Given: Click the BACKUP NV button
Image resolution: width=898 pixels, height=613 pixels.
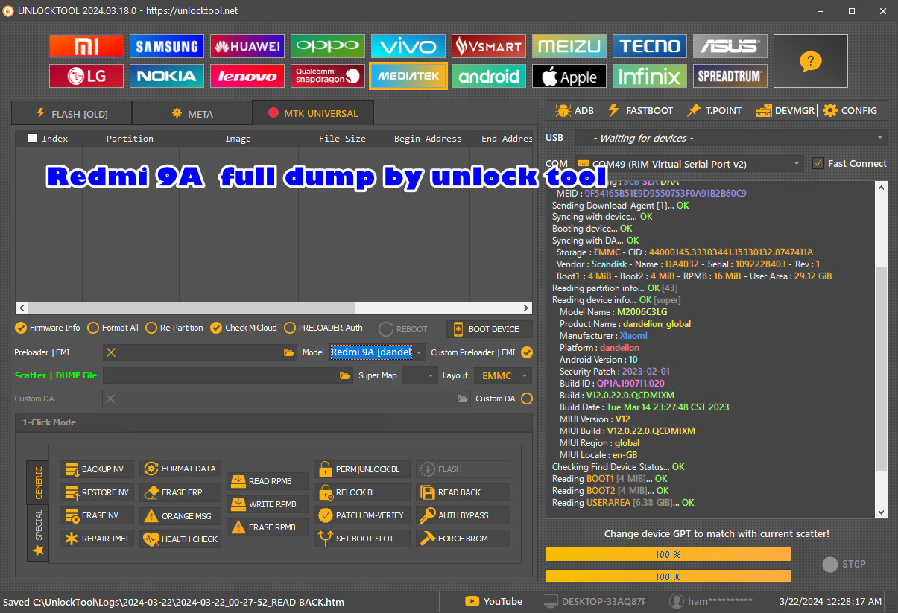Looking at the screenshot, I should 98,469.
